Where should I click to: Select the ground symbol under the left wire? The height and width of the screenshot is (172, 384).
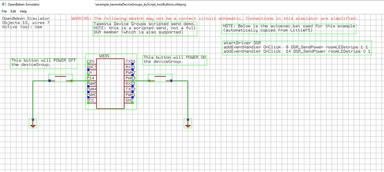33,123
